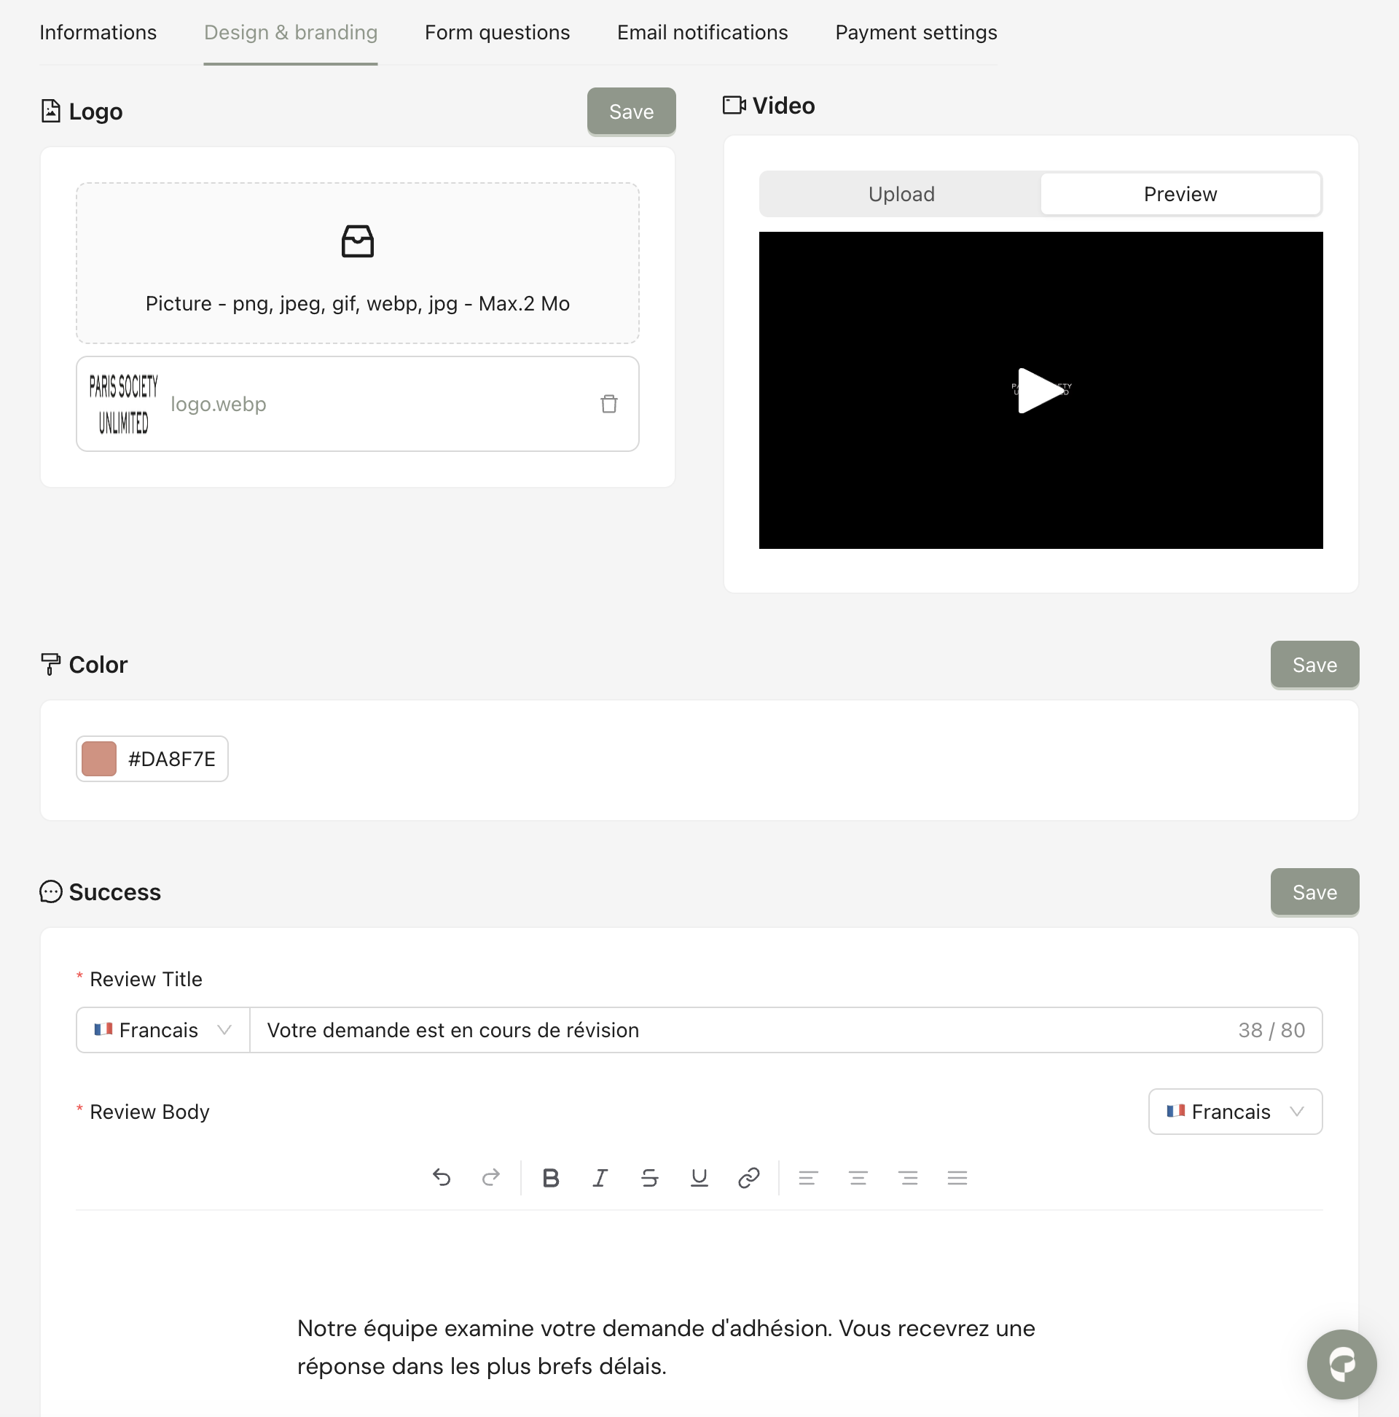This screenshot has width=1399, height=1417.
Task: Play the video preview
Action: 1040,390
